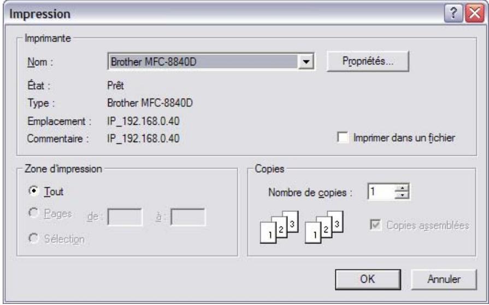Choose the Pages radio option

click(x=33, y=213)
